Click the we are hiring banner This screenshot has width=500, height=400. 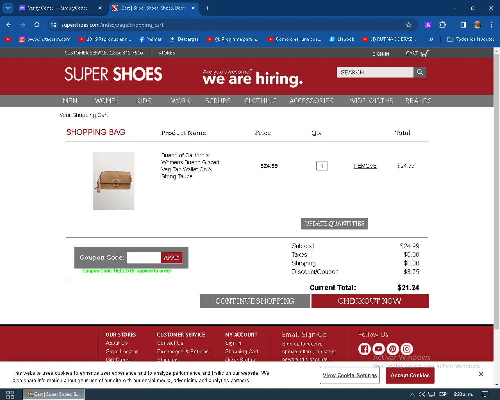click(252, 77)
